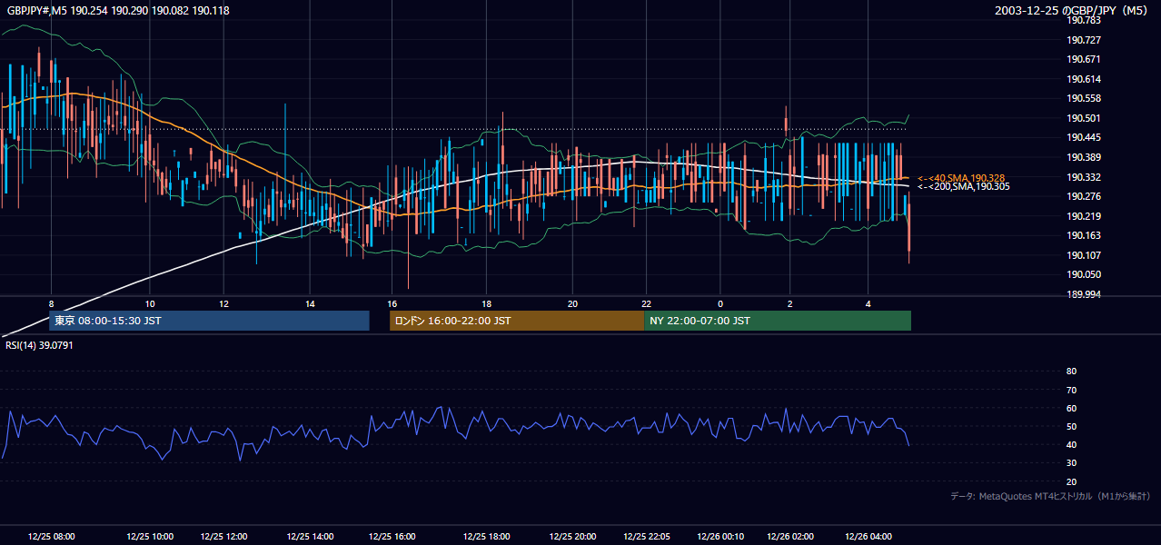Click the 12/25 10:00 time label
Screen dimensions: 1161x545
pyautogui.click(x=150, y=536)
